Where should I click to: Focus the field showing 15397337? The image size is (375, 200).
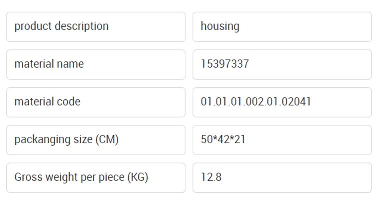(282, 64)
